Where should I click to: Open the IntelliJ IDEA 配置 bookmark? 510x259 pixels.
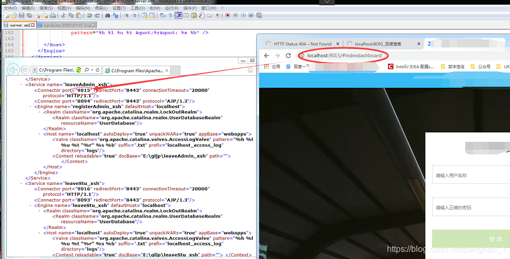click(411, 67)
